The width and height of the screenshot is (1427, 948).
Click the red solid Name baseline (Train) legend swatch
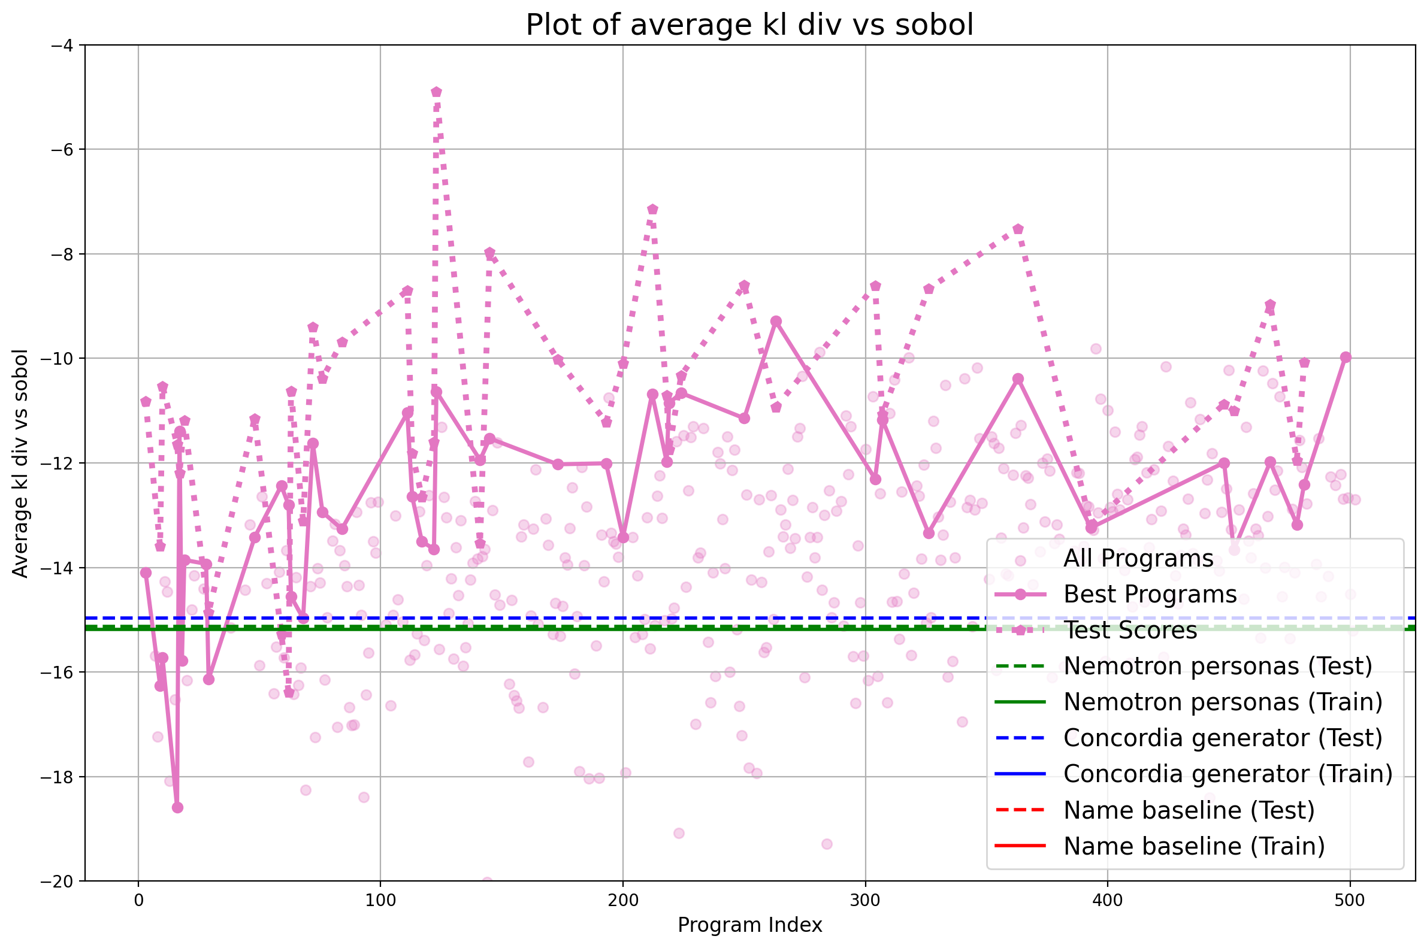[x=1020, y=846]
